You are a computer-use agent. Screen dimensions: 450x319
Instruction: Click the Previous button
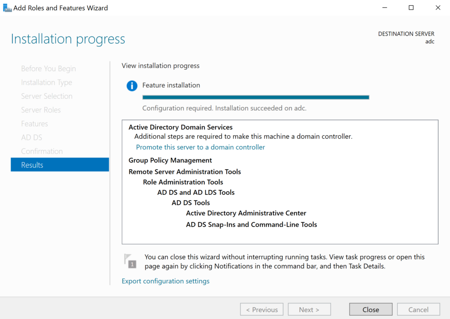point(261,309)
